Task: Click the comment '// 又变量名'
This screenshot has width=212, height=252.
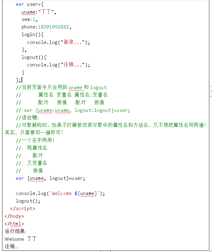Action: [x=31, y=163]
